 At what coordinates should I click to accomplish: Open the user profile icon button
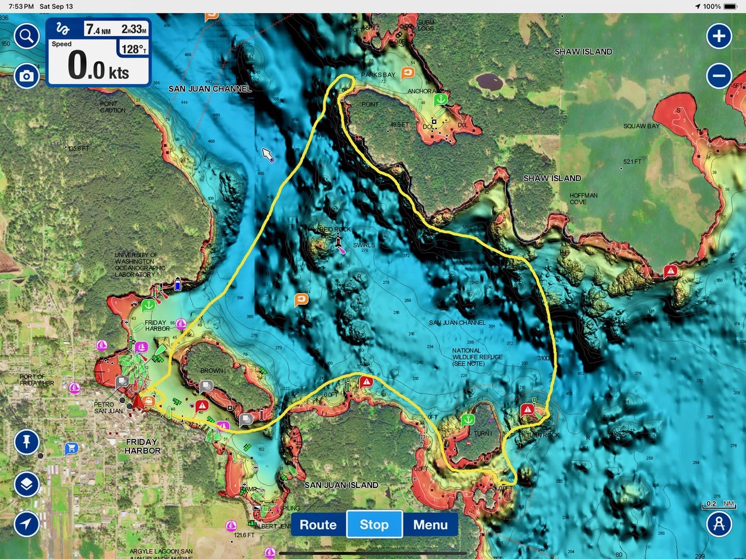(719, 523)
